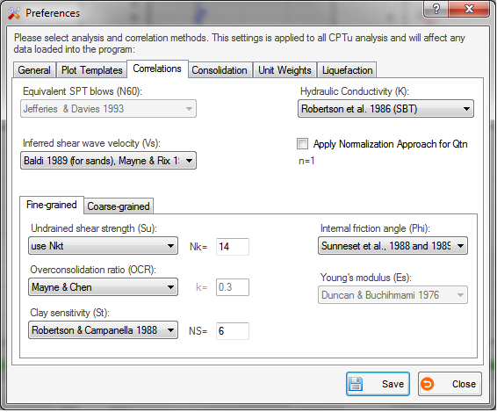497x412 pixels.
Task: Go to the Liquefaction tab
Action: 347,70
